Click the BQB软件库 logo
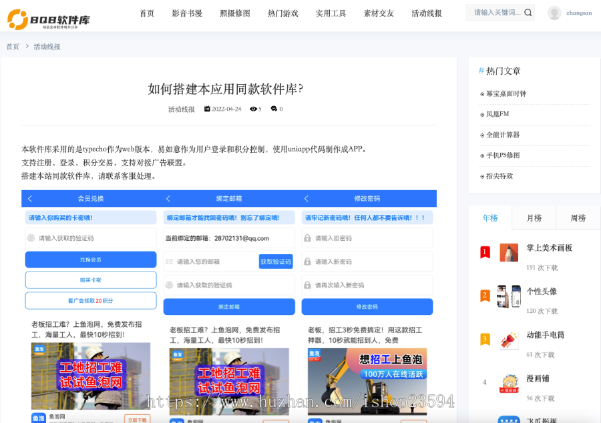 tap(49, 19)
